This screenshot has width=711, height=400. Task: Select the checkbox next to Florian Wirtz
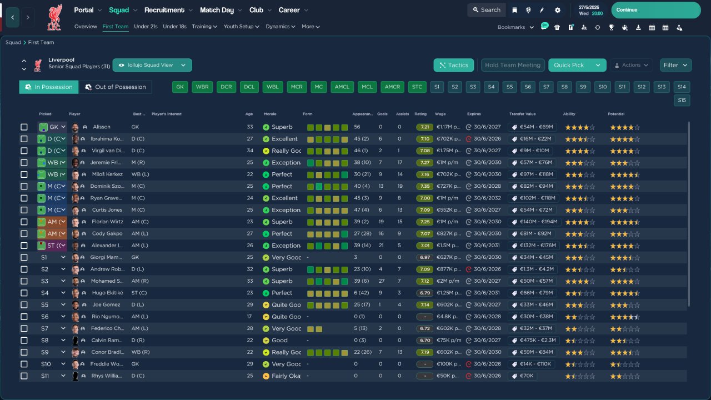tap(24, 222)
